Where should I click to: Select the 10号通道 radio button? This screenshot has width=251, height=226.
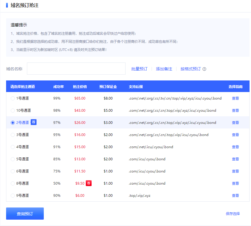click(x=13, y=111)
